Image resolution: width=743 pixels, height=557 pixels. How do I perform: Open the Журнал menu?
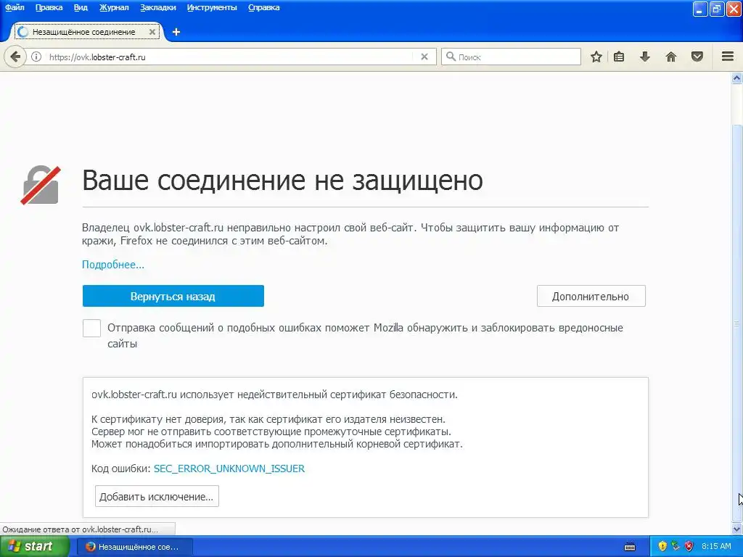114,7
